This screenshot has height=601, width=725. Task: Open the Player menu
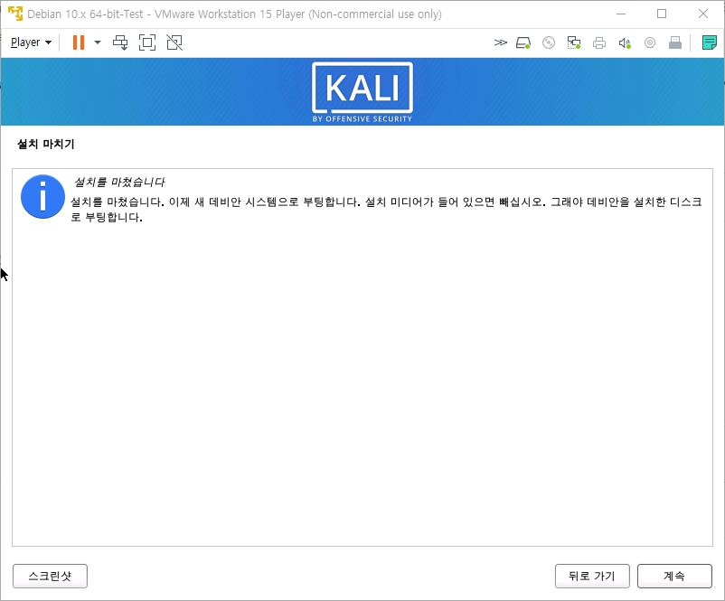31,42
